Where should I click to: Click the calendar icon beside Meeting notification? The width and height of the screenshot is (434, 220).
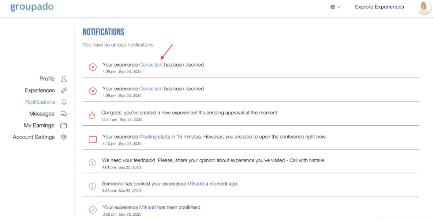click(x=93, y=139)
